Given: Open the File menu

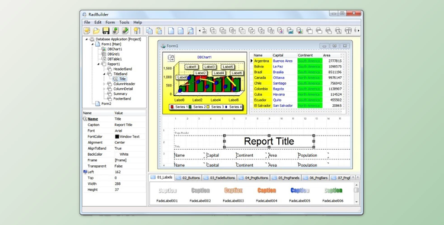Looking at the screenshot, I should [87, 22].
